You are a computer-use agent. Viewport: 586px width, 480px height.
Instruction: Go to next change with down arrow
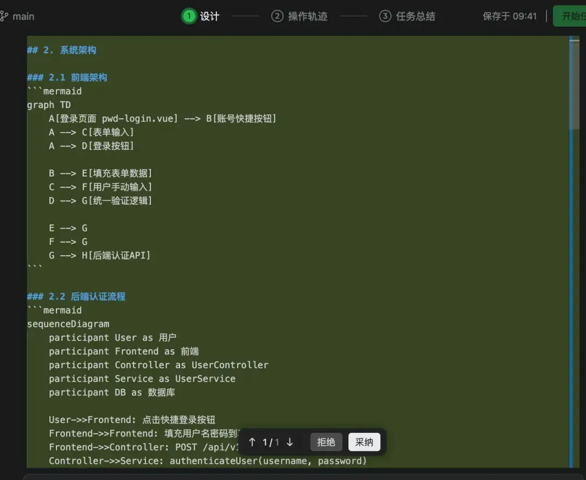[x=290, y=442]
